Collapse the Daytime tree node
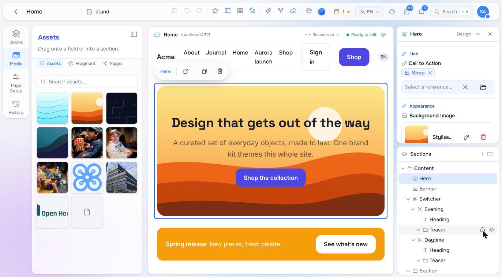The height and width of the screenshot is (277, 502). pos(413,240)
